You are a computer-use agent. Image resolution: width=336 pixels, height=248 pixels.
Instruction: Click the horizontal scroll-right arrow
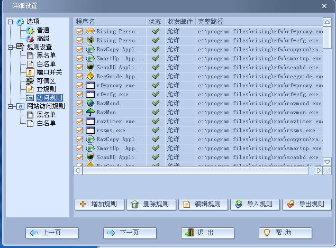[x=318, y=171]
